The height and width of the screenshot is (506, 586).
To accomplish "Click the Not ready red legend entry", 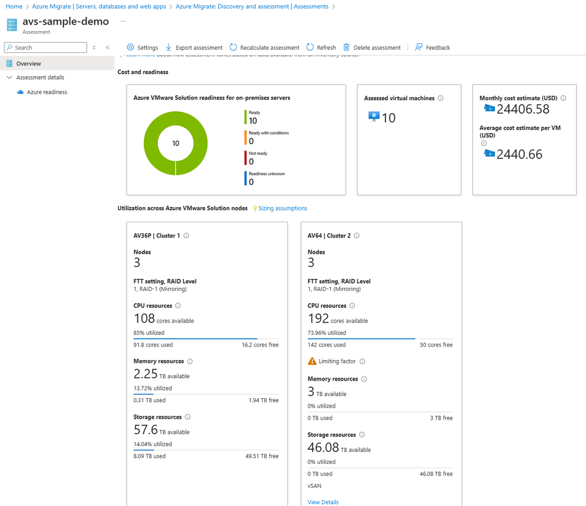I will (256, 158).
